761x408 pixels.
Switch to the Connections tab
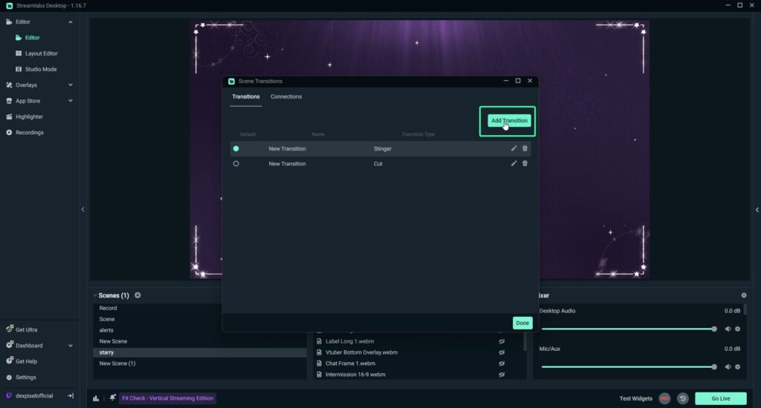point(286,96)
